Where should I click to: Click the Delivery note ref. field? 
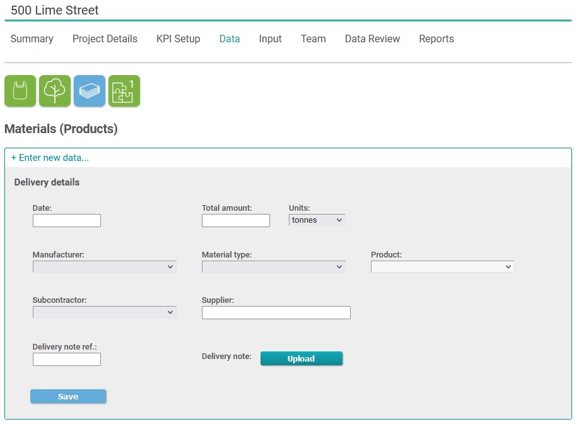67,360
